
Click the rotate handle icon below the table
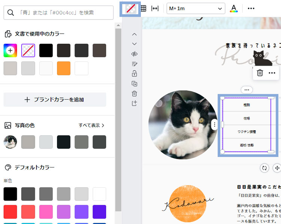[x=265, y=168]
